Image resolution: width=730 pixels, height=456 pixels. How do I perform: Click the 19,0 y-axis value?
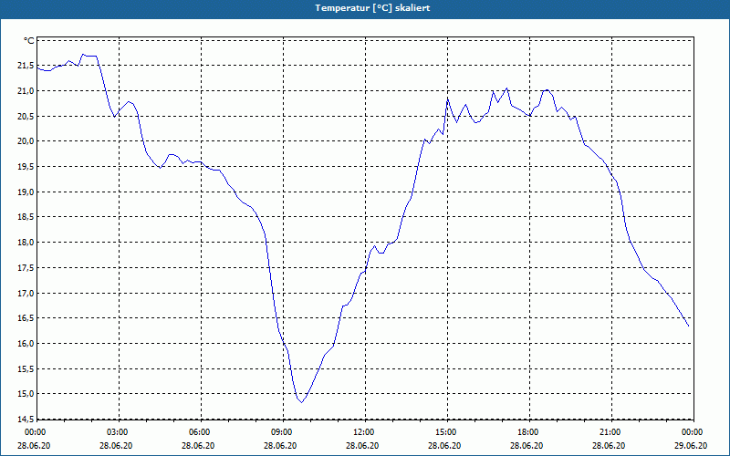click(x=26, y=192)
